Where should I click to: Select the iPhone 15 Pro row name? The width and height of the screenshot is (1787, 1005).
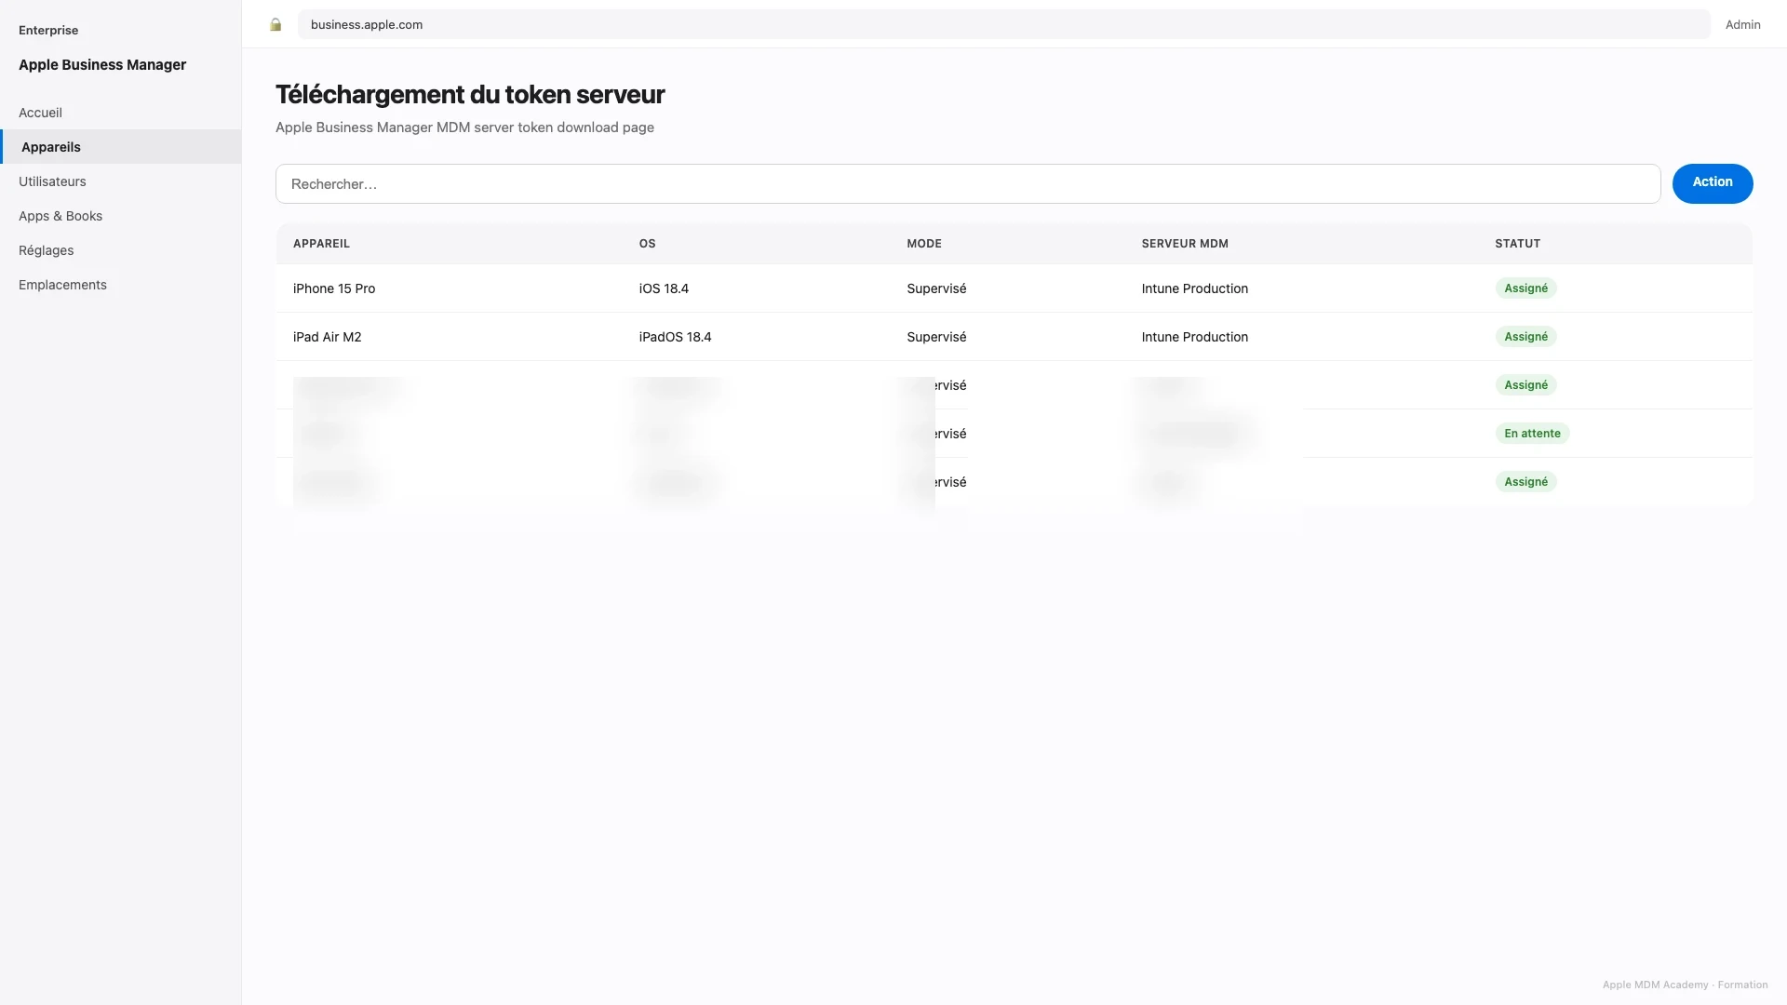pos(334,288)
